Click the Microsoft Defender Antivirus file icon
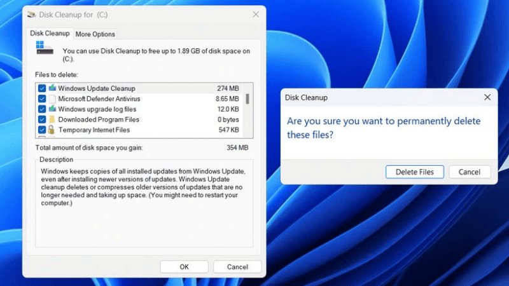 pyautogui.click(x=52, y=99)
